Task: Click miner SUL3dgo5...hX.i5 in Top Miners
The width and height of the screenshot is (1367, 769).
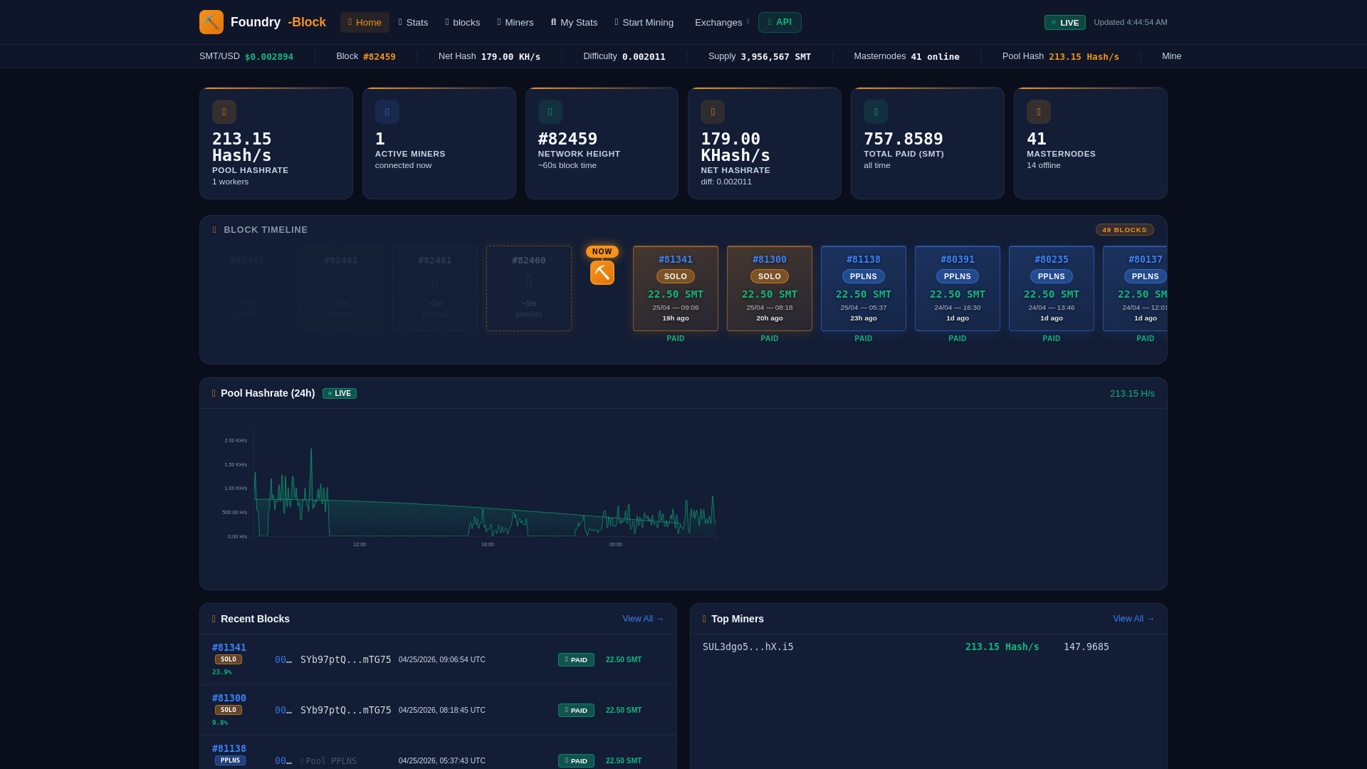Action: [x=748, y=647]
